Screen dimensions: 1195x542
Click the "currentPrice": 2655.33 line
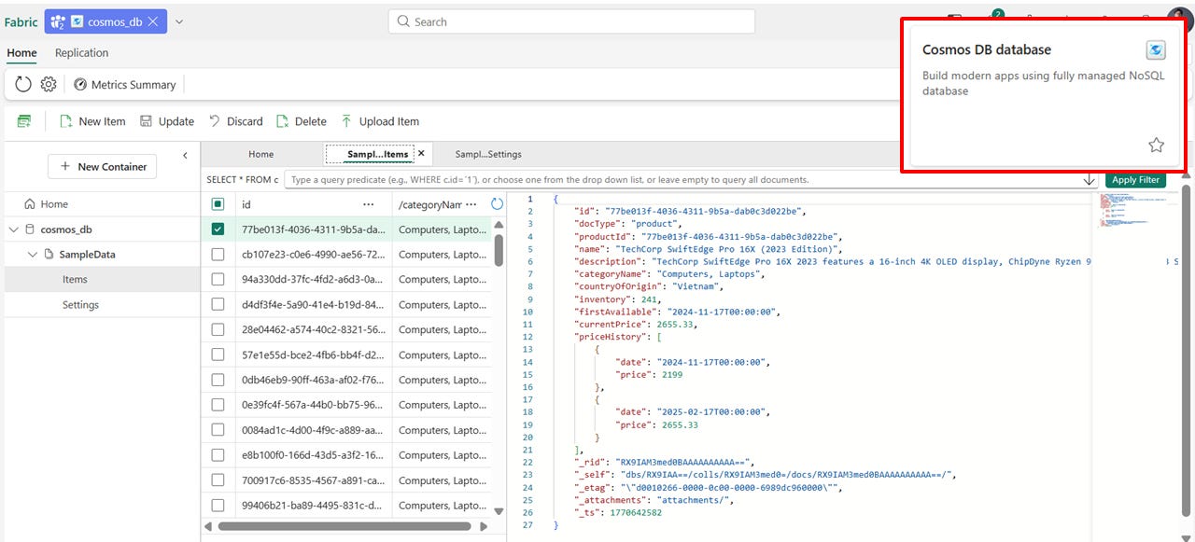point(635,325)
